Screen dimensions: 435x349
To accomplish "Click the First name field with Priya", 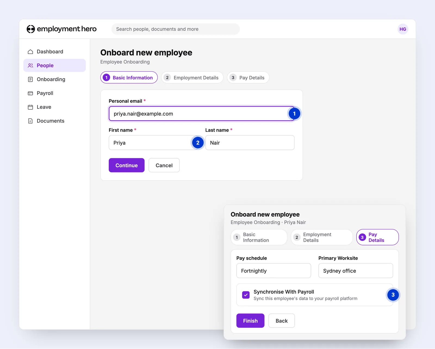I will [153, 143].
